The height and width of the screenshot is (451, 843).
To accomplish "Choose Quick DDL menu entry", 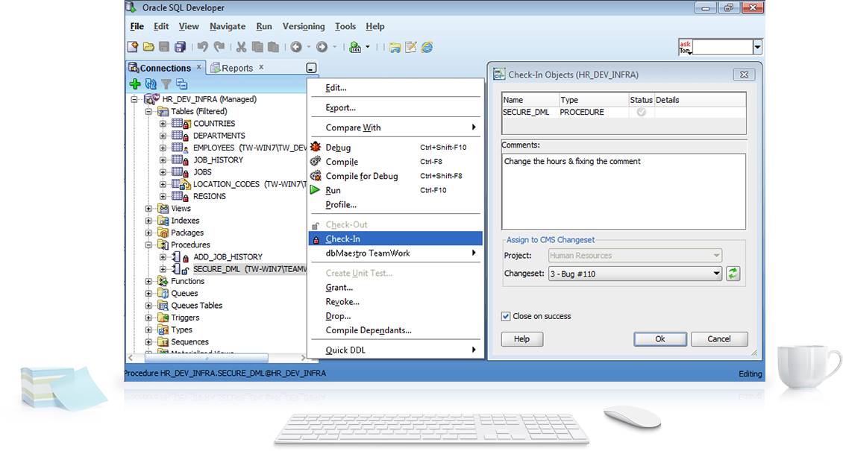I will click(x=395, y=350).
